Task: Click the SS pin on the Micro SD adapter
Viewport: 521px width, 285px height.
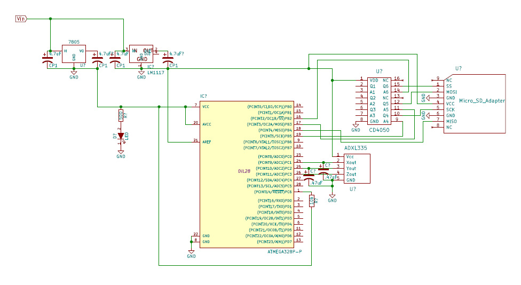Action: 449,86
